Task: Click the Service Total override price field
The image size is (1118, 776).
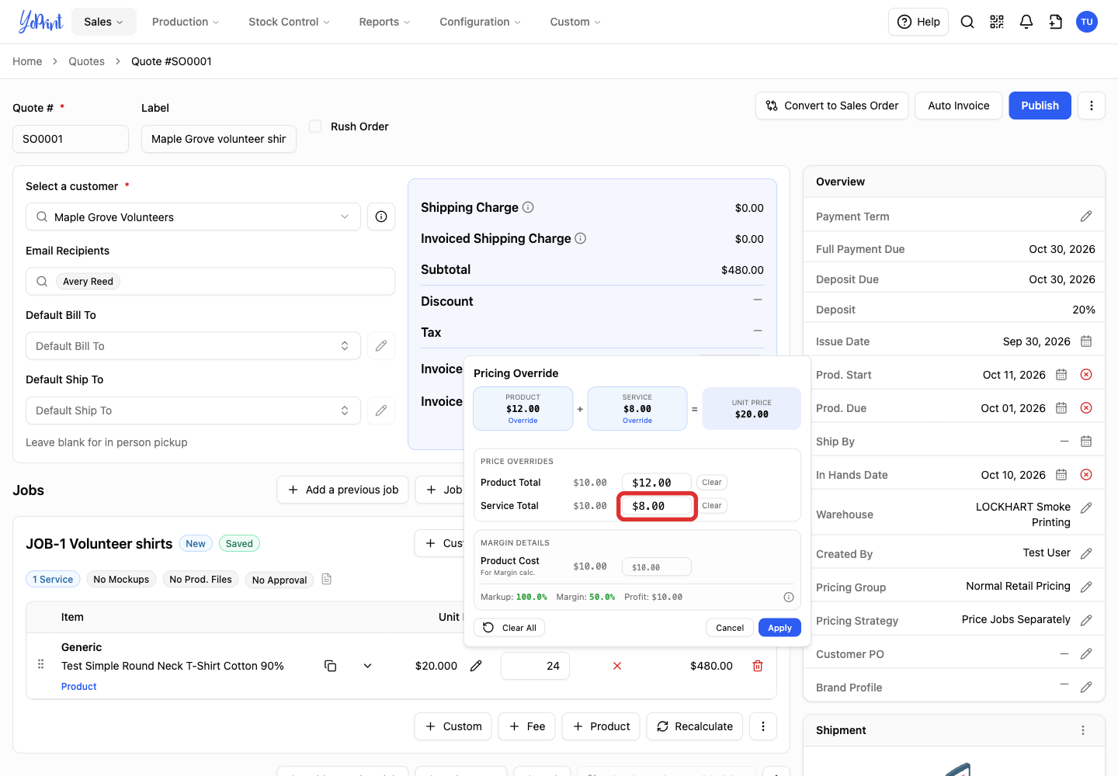Action: pos(657,506)
